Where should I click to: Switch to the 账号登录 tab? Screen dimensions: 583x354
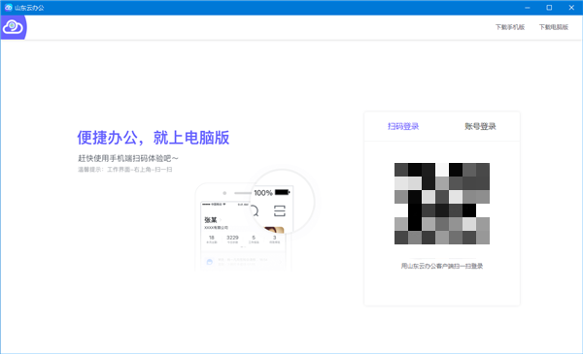click(x=480, y=126)
